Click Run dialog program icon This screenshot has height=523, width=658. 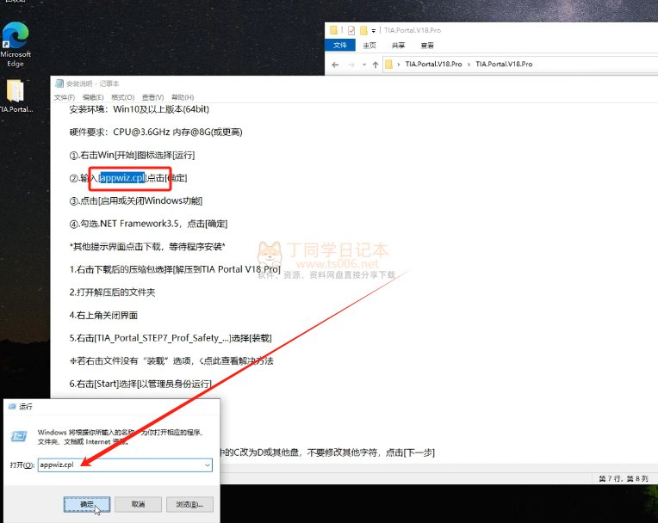18,436
